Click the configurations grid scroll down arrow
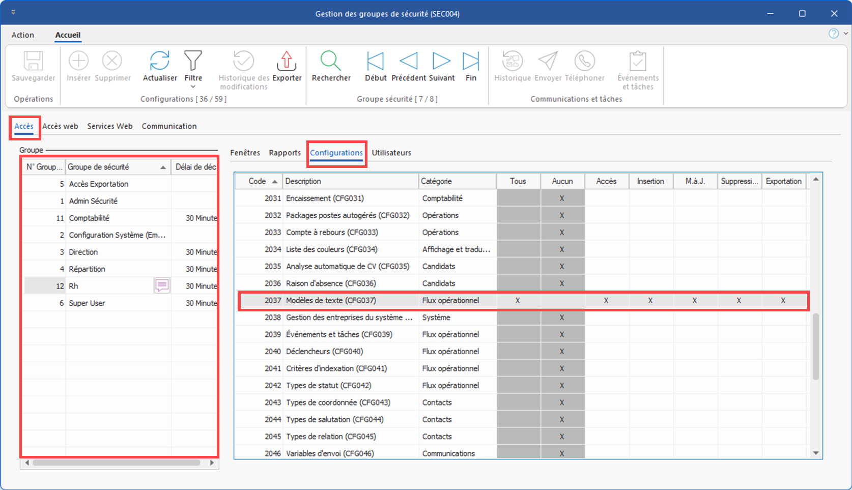Viewport: 852px width, 490px height. tap(816, 453)
